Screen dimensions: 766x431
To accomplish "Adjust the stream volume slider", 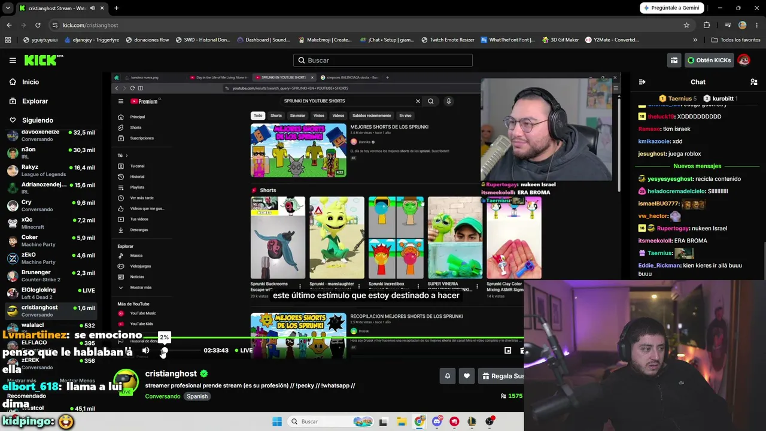I will coord(180,350).
